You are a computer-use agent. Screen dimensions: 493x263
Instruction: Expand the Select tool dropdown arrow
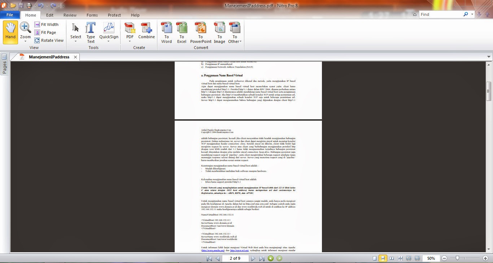pyautogui.click(x=76, y=41)
